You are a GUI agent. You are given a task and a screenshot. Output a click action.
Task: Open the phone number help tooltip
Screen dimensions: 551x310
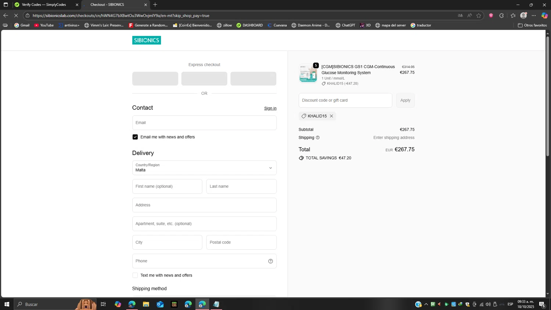point(270,261)
